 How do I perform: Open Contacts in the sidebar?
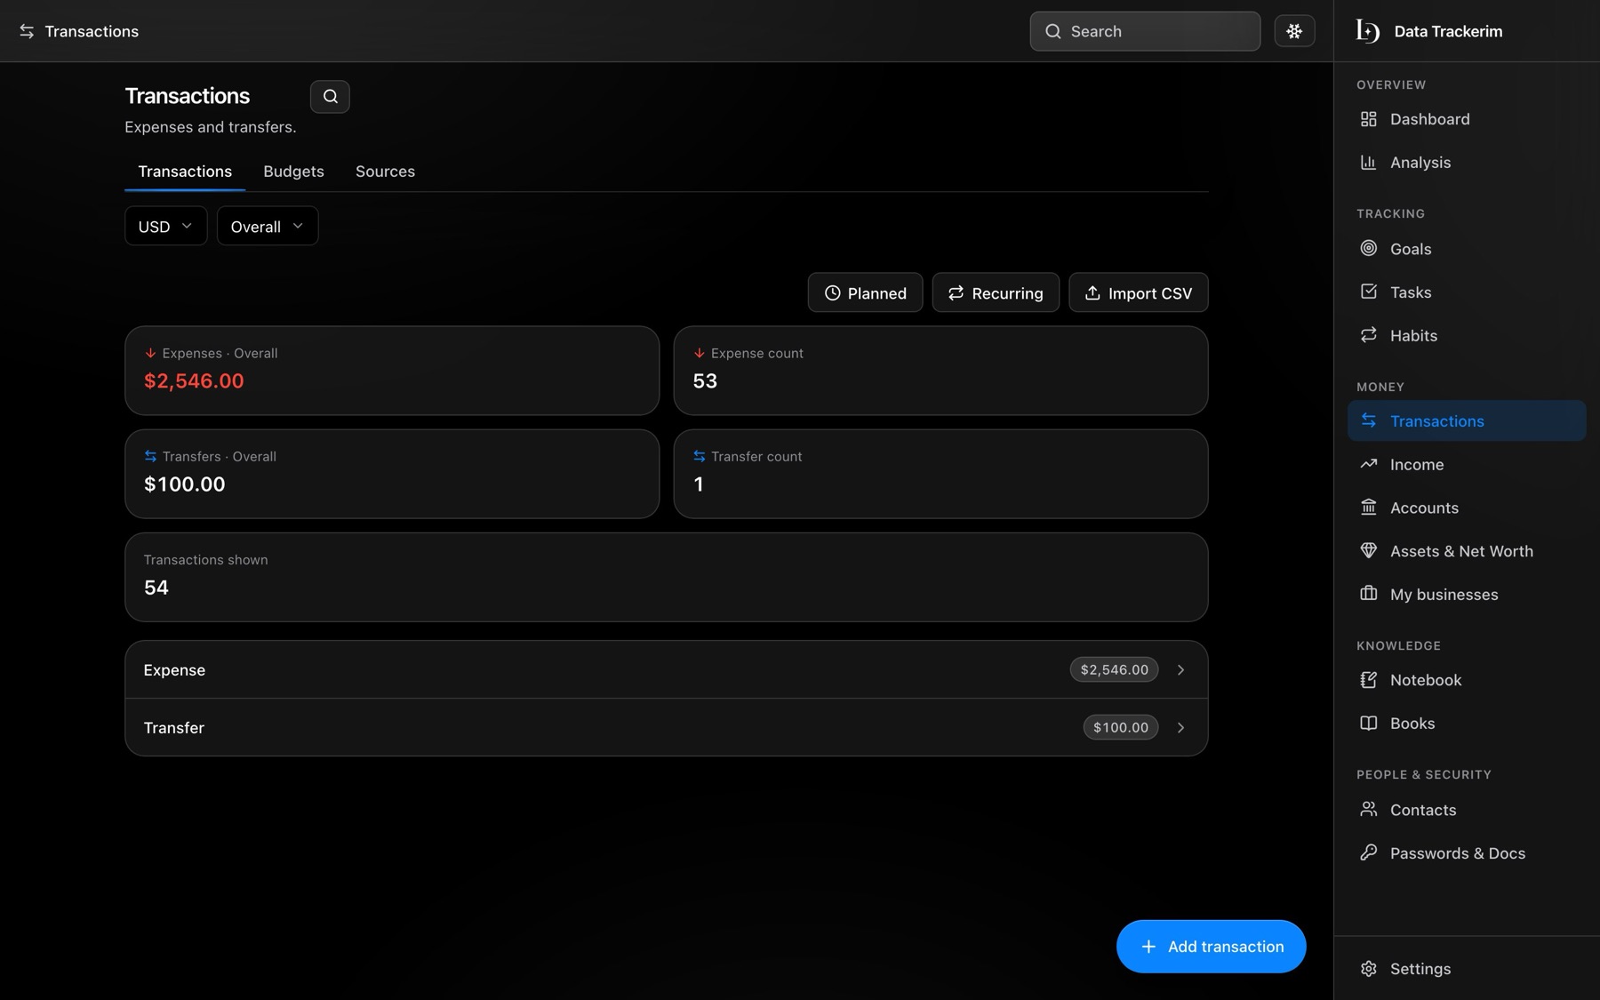(x=1467, y=810)
